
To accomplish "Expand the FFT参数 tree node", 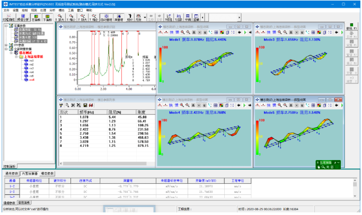I will (x=6, y=45).
